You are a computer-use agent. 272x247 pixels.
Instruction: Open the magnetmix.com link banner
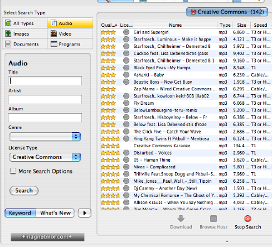click(48, 237)
